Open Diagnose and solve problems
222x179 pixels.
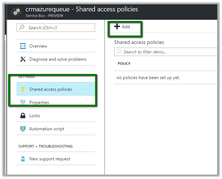58,59
